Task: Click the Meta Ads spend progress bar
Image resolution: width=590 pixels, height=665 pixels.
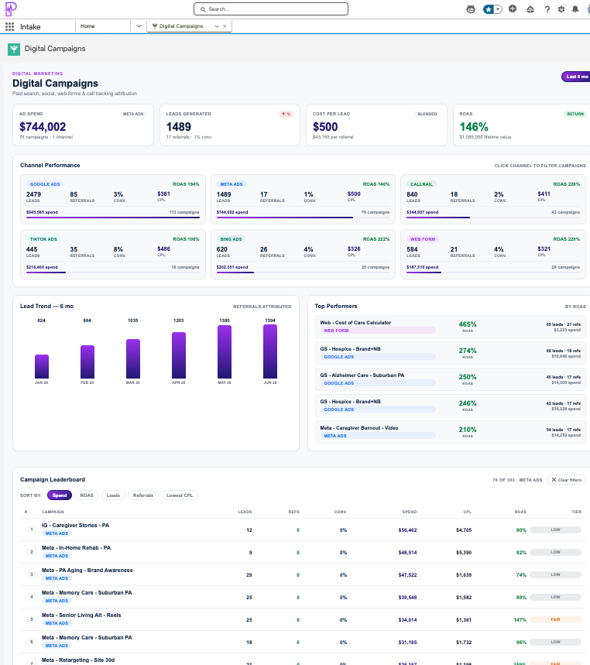Action: tap(303, 218)
